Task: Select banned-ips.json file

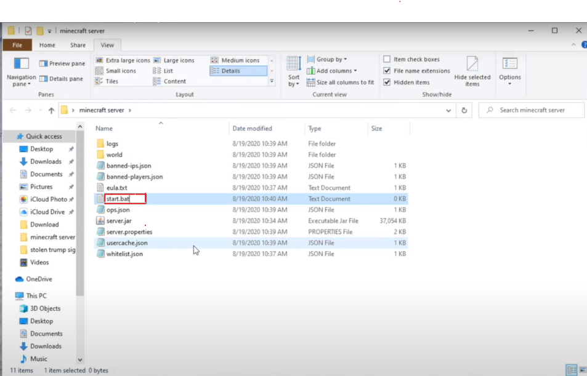Action: [129, 166]
